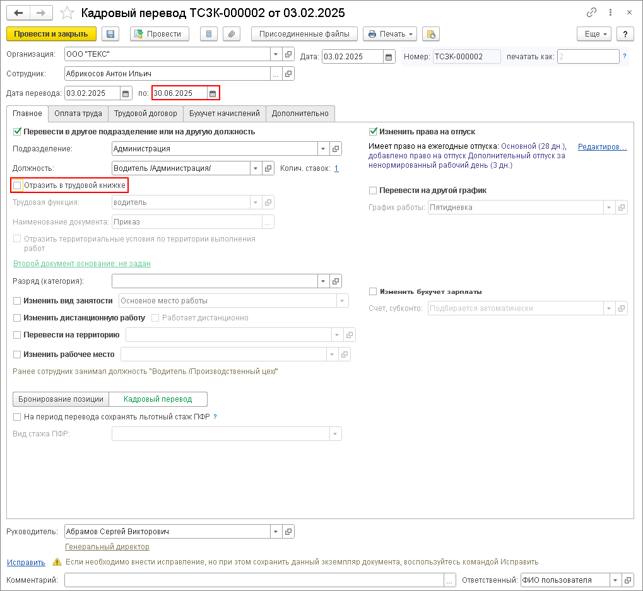Open the Дополнительно tab

(x=300, y=114)
